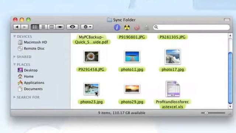Click the photo23.jpg file name label
Viewport: 236px width, 133px height.
(91, 102)
